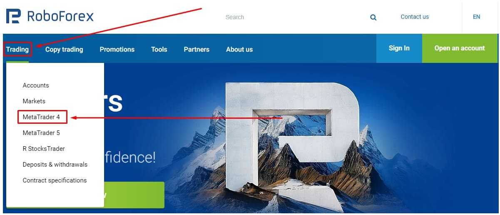Expand the Copy trading menu

pyautogui.click(x=64, y=49)
